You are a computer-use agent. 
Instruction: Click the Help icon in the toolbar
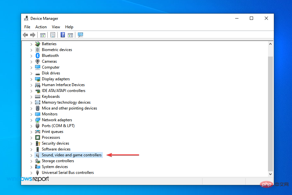coord(62,35)
